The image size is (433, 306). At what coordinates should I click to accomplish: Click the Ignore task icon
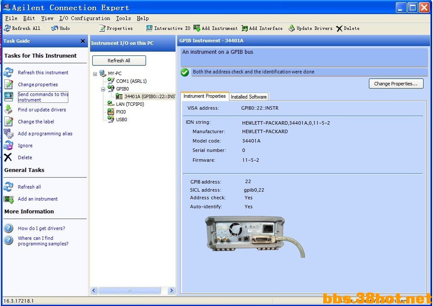point(9,146)
